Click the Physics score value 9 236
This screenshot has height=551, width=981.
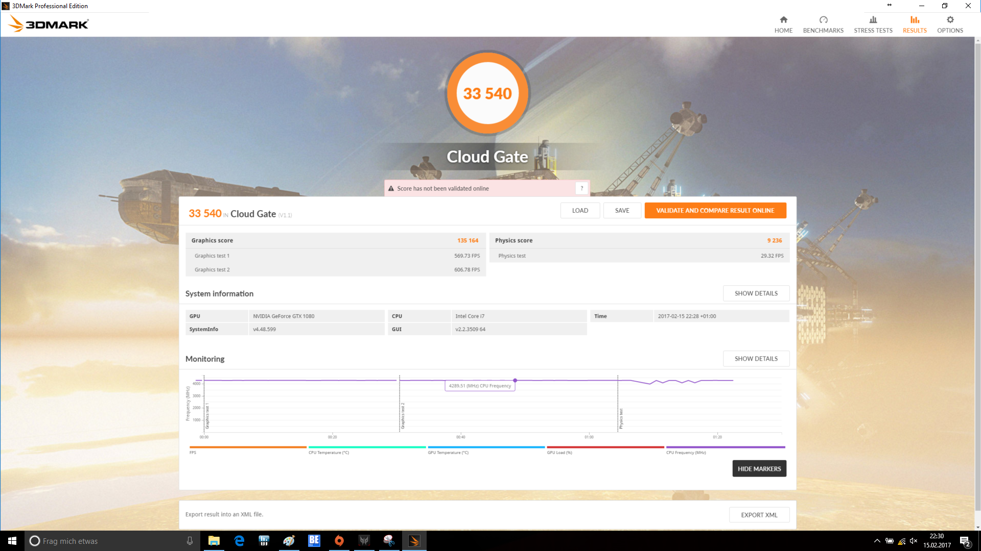[x=774, y=240]
